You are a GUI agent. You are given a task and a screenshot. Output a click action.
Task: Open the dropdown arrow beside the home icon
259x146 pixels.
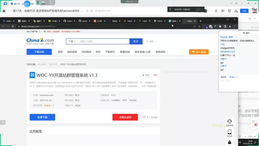click(x=7, y=11)
